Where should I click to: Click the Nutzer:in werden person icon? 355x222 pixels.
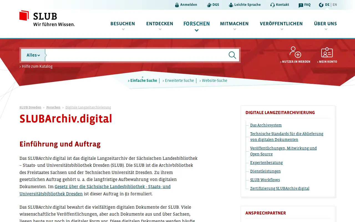click(x=295, y=52)
